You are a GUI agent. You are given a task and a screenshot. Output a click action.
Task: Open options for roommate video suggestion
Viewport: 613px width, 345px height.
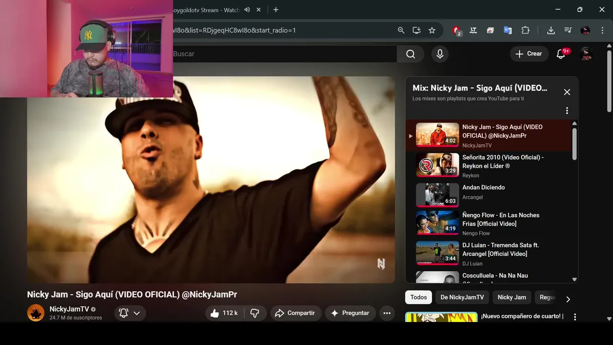point(575,317)
